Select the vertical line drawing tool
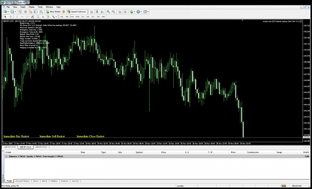This screenshot has width=312, height=189. pos(17,16)
